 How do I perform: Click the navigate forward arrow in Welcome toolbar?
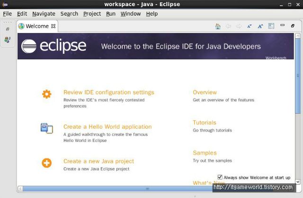(x=239, y=26)
